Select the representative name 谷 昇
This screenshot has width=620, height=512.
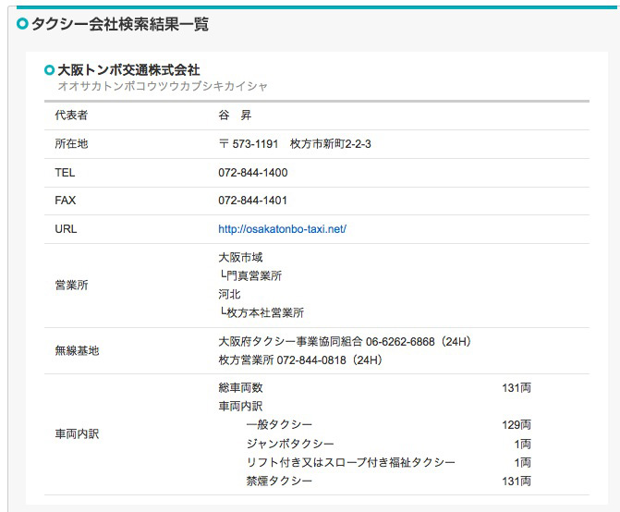click(235, 115)
